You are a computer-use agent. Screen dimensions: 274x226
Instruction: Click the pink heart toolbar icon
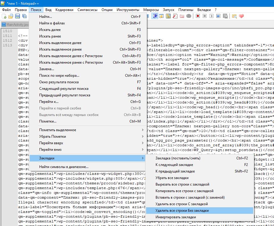(241, 16)
